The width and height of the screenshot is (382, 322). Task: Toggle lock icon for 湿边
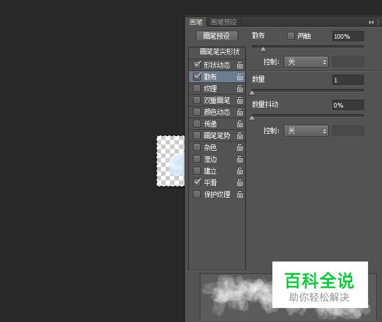(240, 159)
